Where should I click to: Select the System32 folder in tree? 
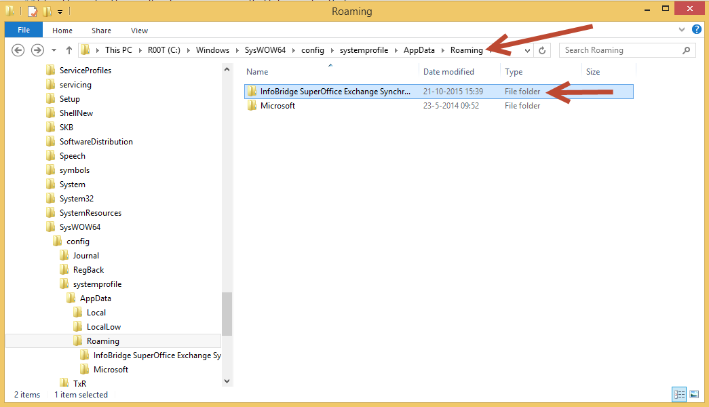[x=77, y=199]
